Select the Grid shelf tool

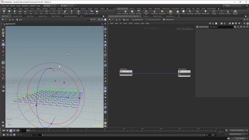click(x=25, y=12)
